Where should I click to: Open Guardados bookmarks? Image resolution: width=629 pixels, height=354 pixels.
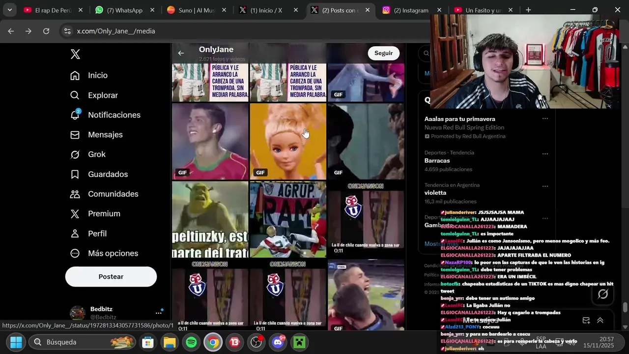(x=99, y=174)
